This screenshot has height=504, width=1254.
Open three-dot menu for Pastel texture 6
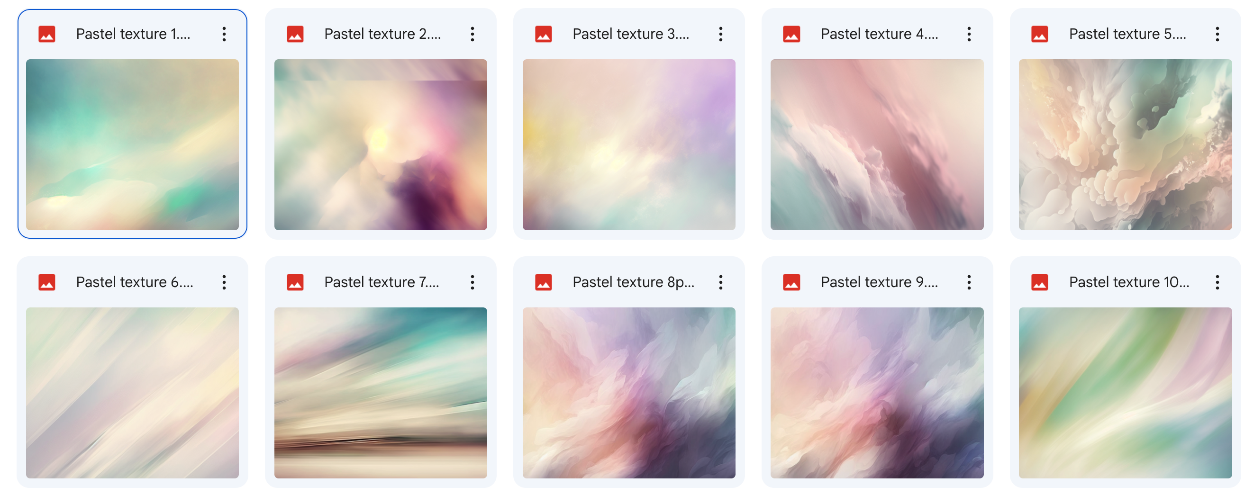(224, 282)
